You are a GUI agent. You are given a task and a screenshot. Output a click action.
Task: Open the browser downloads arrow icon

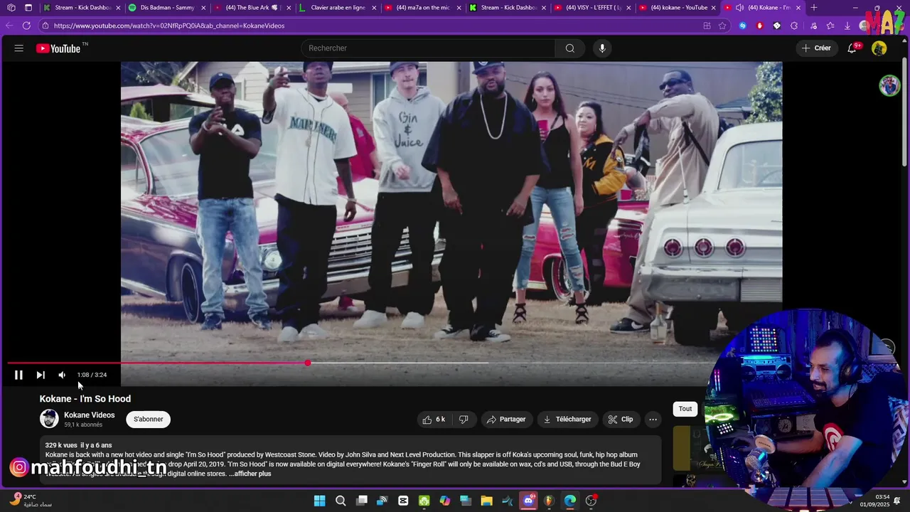coord(847,26)
